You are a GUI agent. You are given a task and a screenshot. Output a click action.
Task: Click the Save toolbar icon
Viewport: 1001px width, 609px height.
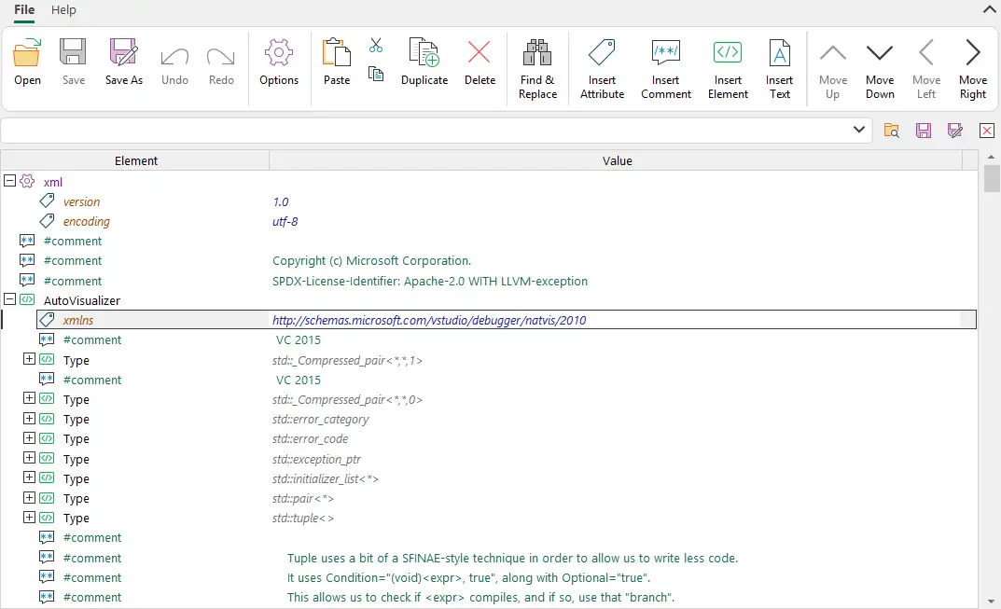point(73,52)
